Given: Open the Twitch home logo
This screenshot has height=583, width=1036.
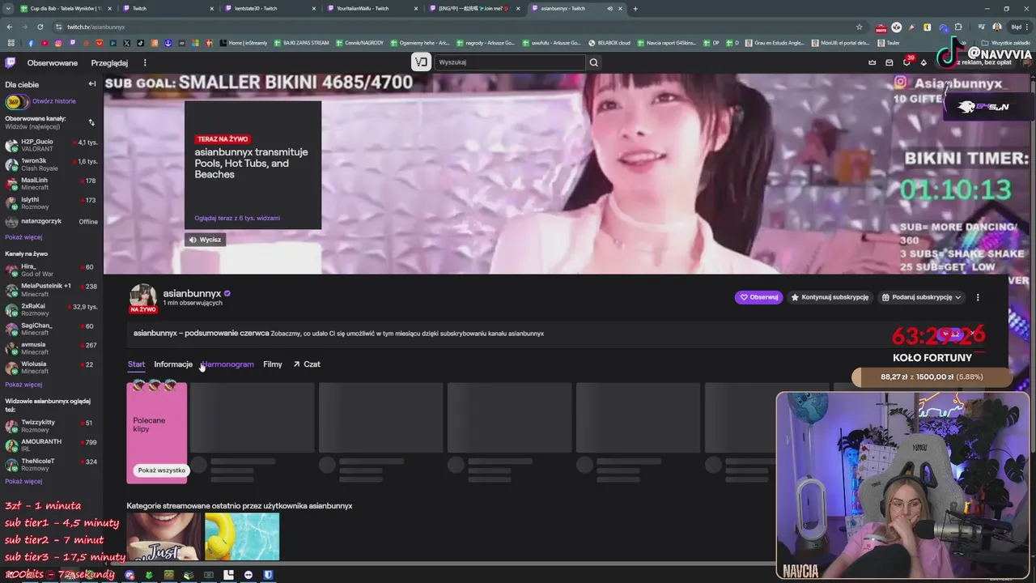Looking at the screenshot, I should click(10, 62).
